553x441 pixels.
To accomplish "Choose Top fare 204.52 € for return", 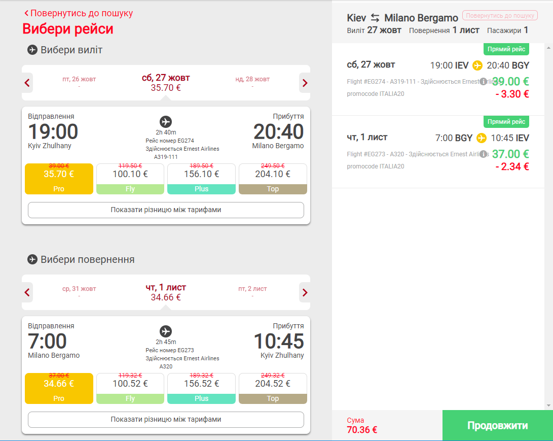I will pyautogui.click(x=273, y=388).
